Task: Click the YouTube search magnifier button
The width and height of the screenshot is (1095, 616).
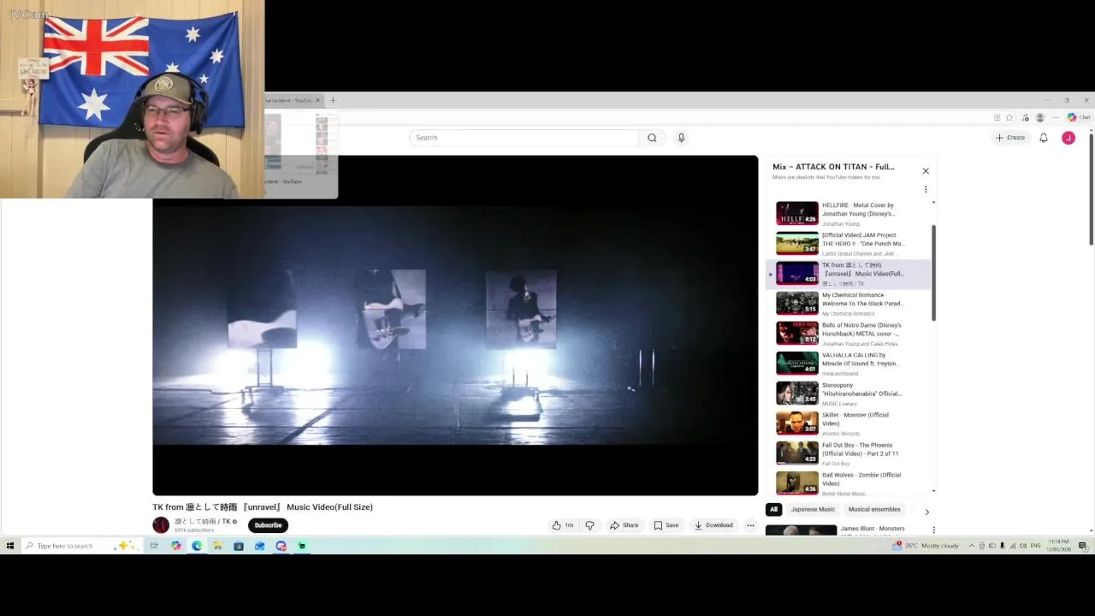Action: 652,138
